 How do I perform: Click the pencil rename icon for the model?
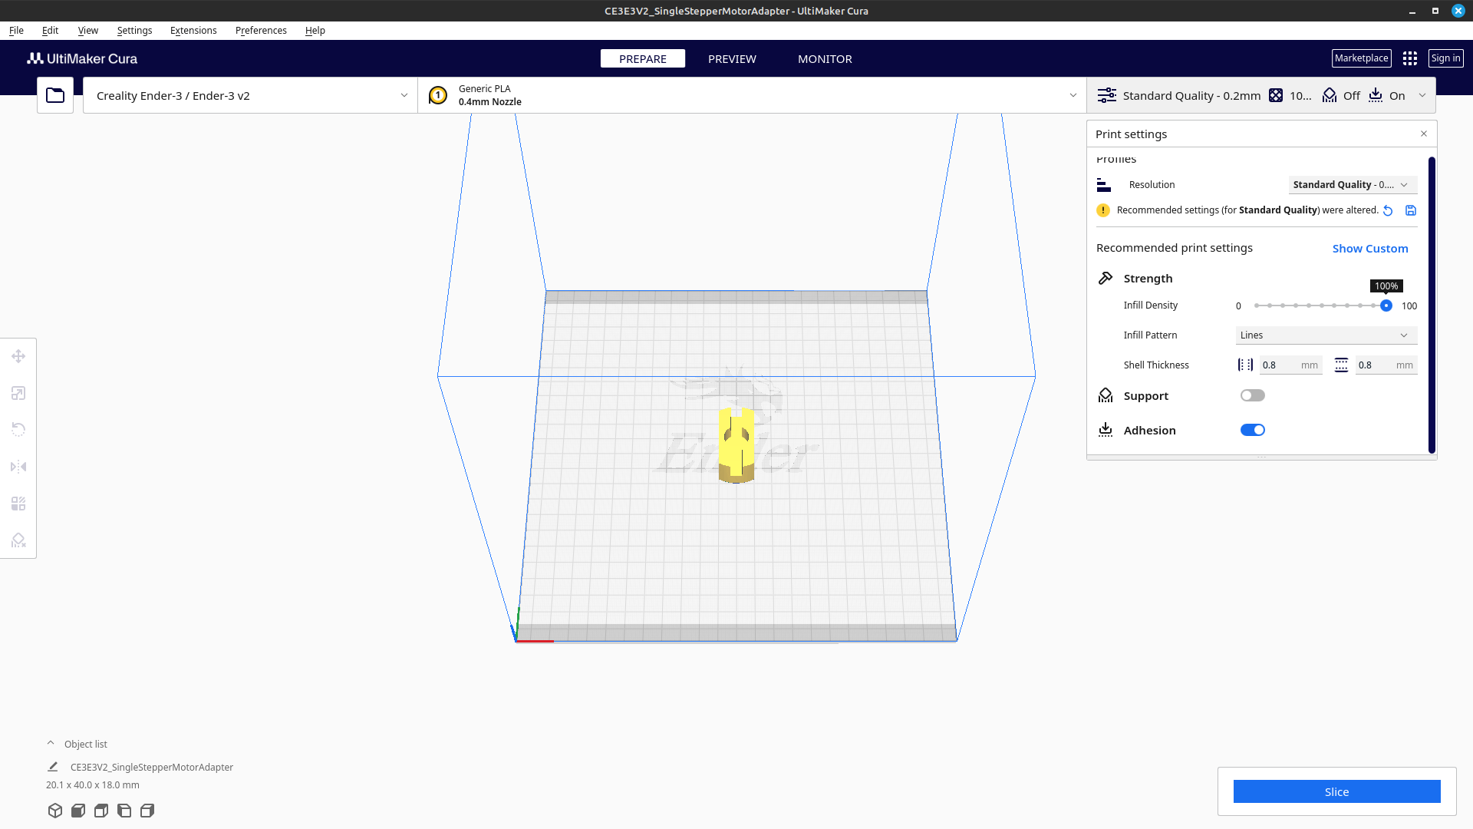(x=53, y=767)
